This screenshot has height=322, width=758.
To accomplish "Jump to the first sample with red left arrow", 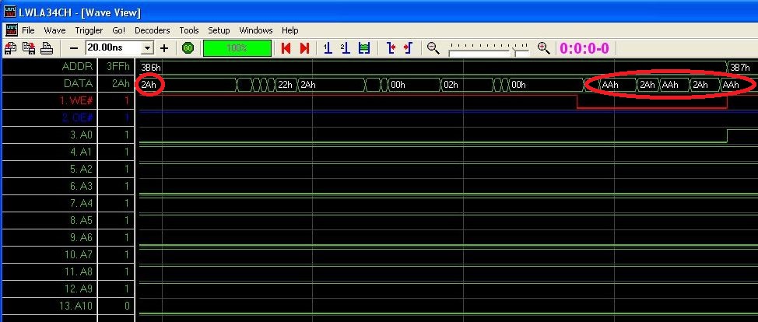I will [286, 48].
